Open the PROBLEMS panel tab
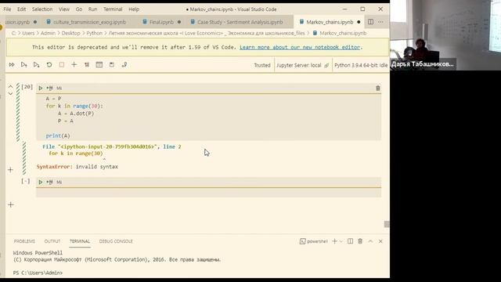 [x=24, y=241]
